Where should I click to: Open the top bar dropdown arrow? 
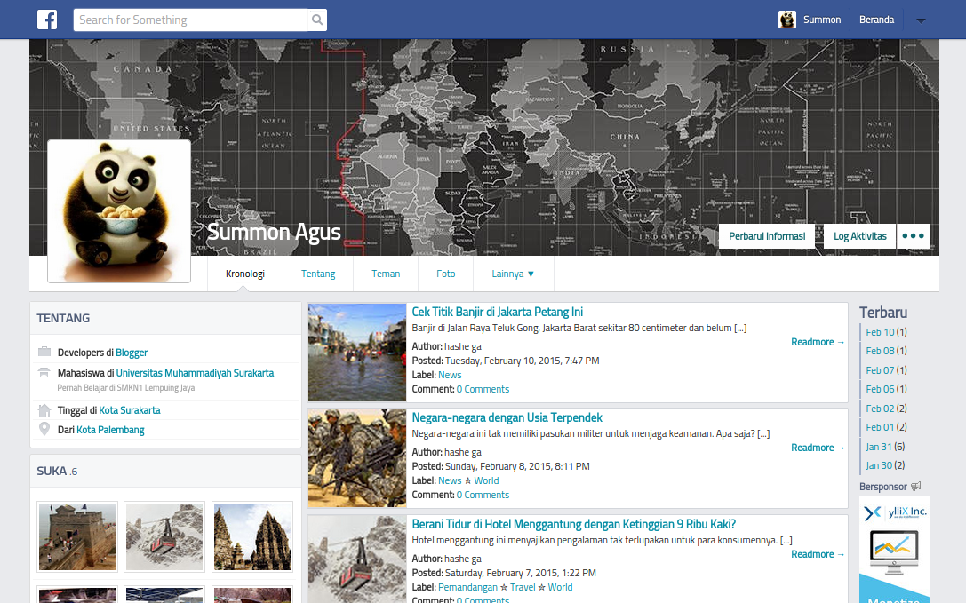click(921, 20)
